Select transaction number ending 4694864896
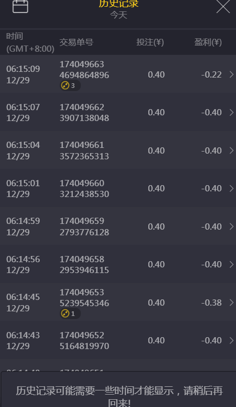The width and height of the screenshot is (236, 407). (84, 70)
